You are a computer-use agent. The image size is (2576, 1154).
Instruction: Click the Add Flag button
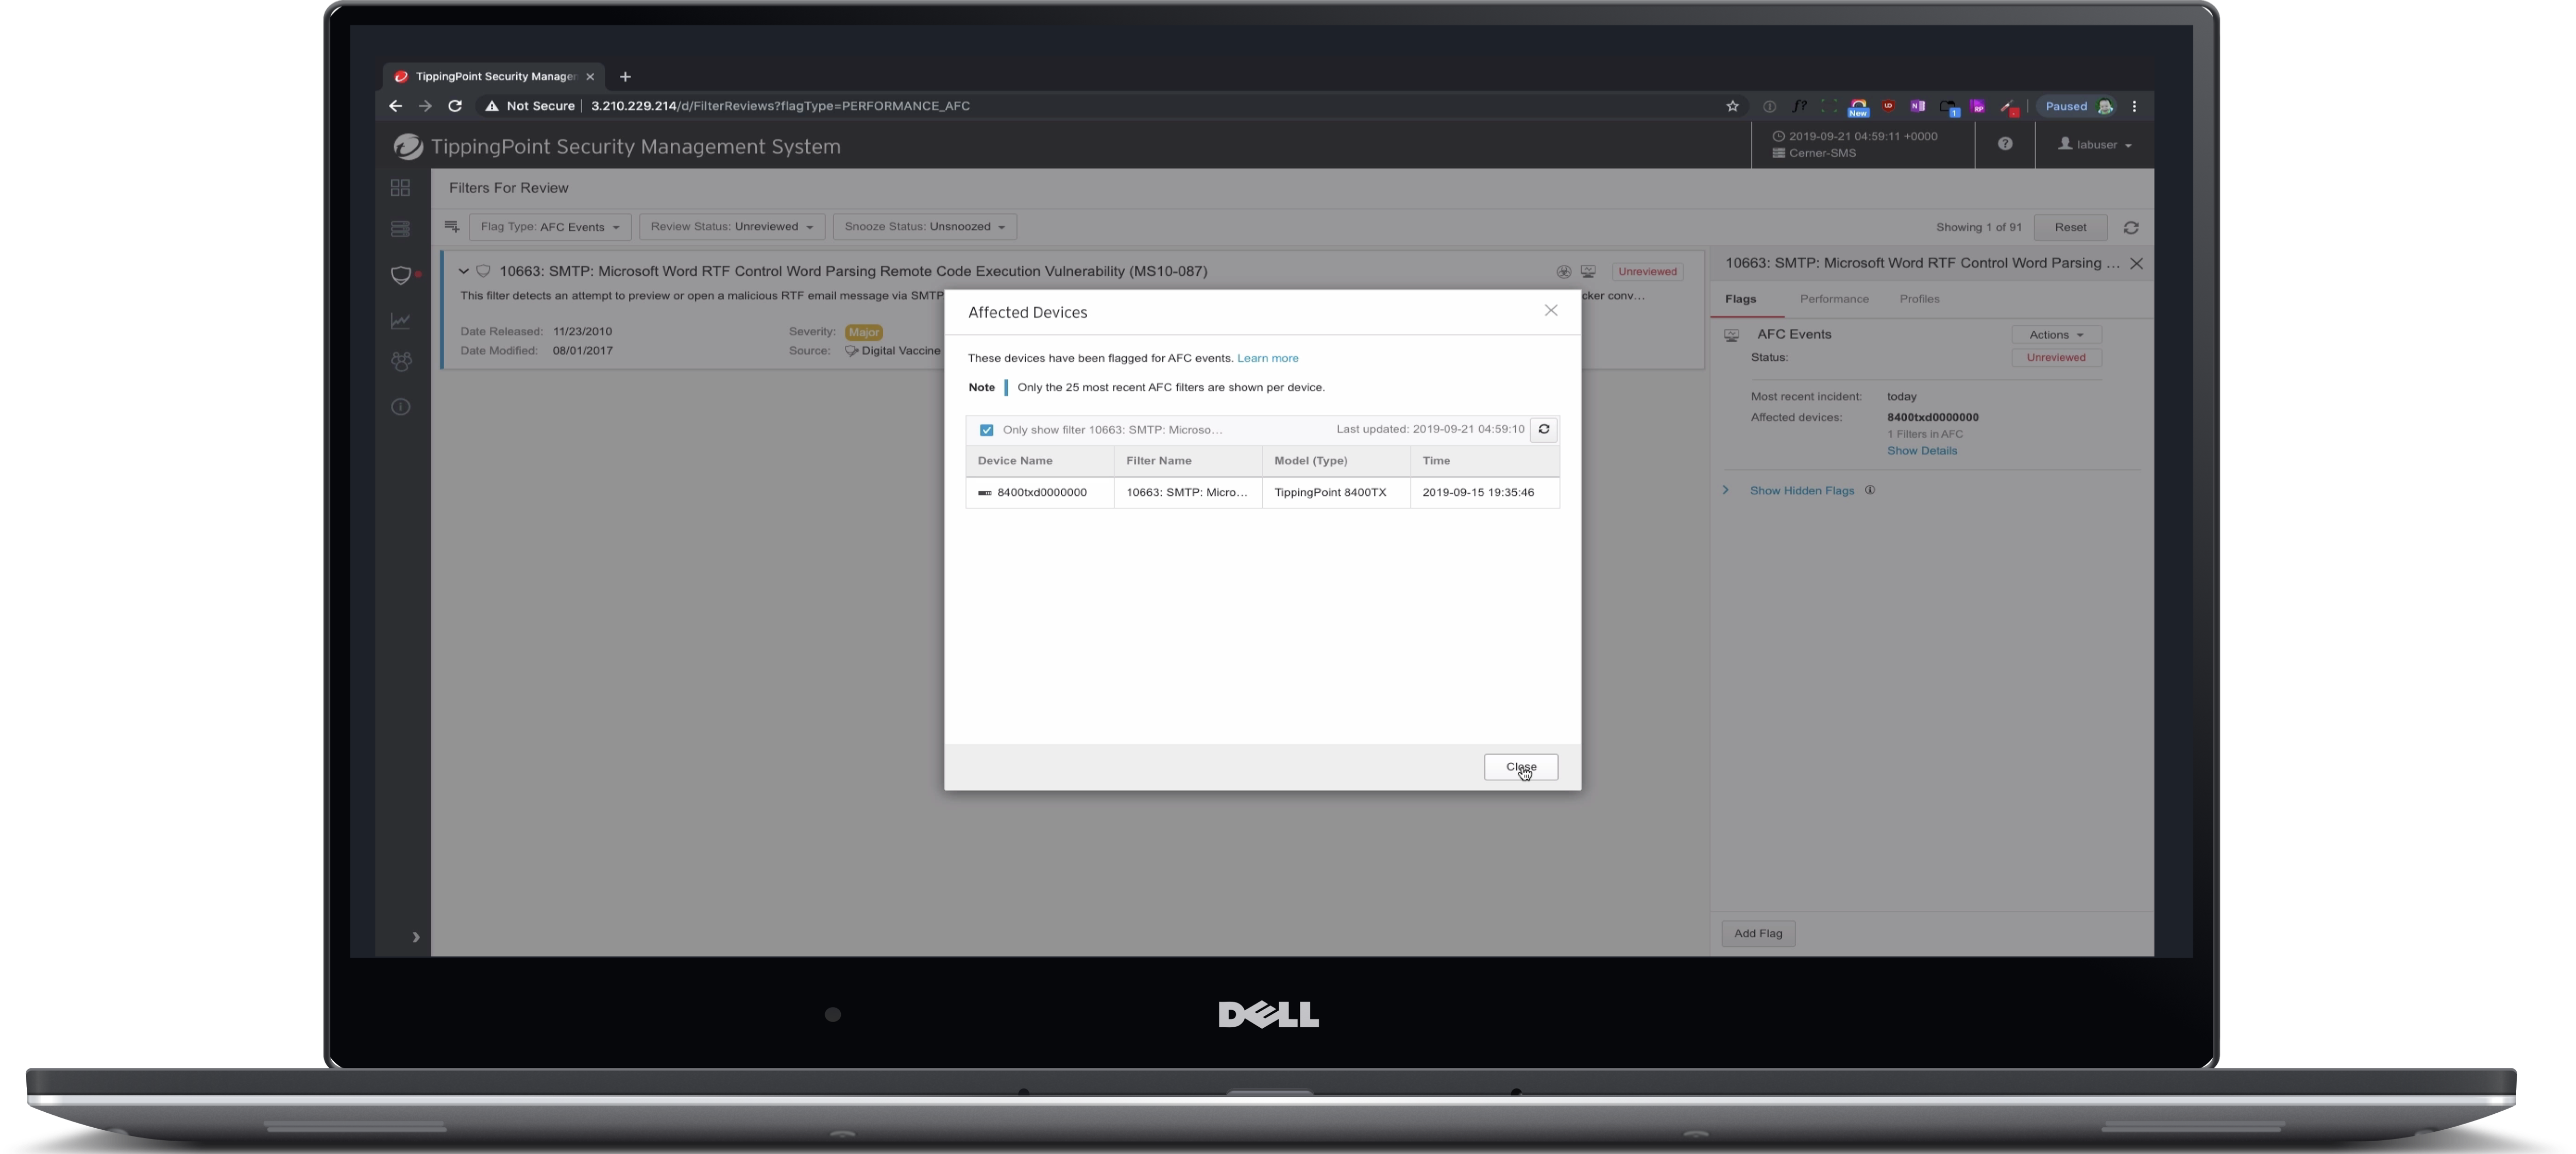point(1758,933)
